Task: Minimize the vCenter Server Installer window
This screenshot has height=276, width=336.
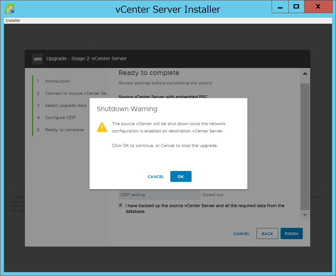Action: click(x=280, y=7)
